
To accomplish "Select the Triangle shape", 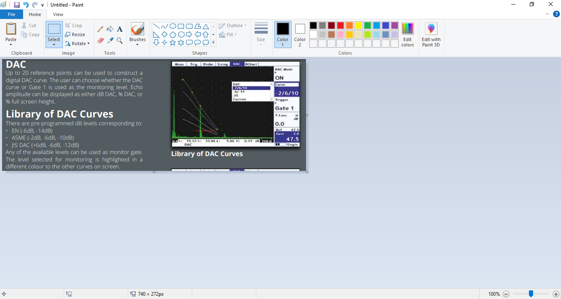I will [206, 26].
